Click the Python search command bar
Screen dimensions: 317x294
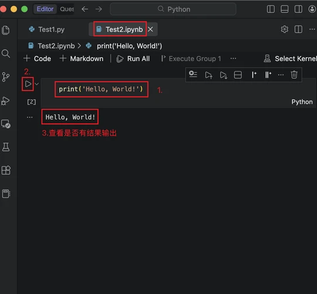click(173, 9)
